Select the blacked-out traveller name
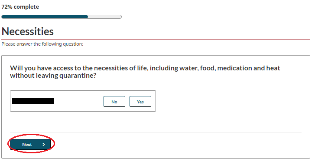Image resolution: width=318 pixels, height=162 pixels. tap(33, 101)
